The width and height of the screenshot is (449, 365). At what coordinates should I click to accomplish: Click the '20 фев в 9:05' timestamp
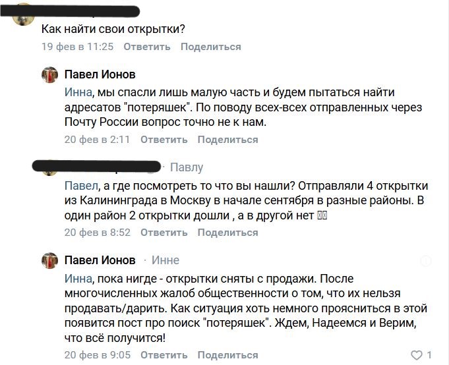coord(97,355)
